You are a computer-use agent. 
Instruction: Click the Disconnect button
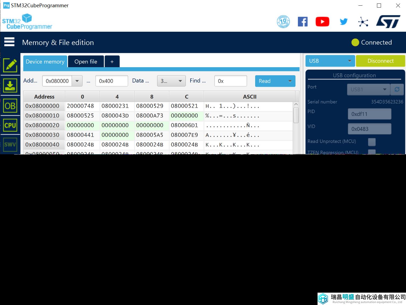(x=380, y=61)
